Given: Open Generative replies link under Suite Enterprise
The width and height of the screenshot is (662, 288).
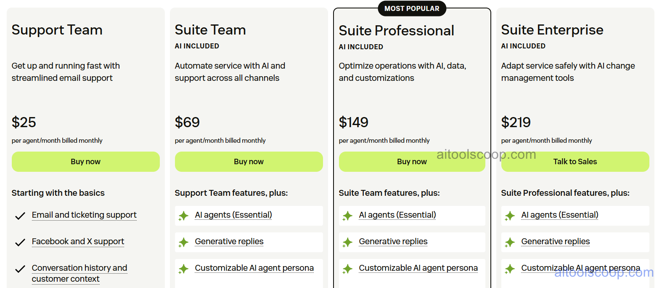Looking at the screenshot, I should pyautogui.click(x=555, y=241).
